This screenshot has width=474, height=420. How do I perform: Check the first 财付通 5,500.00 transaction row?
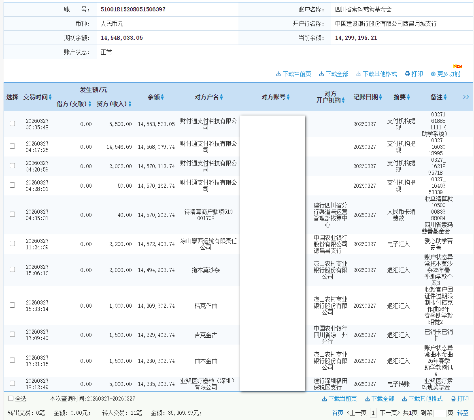coord(12,124)
